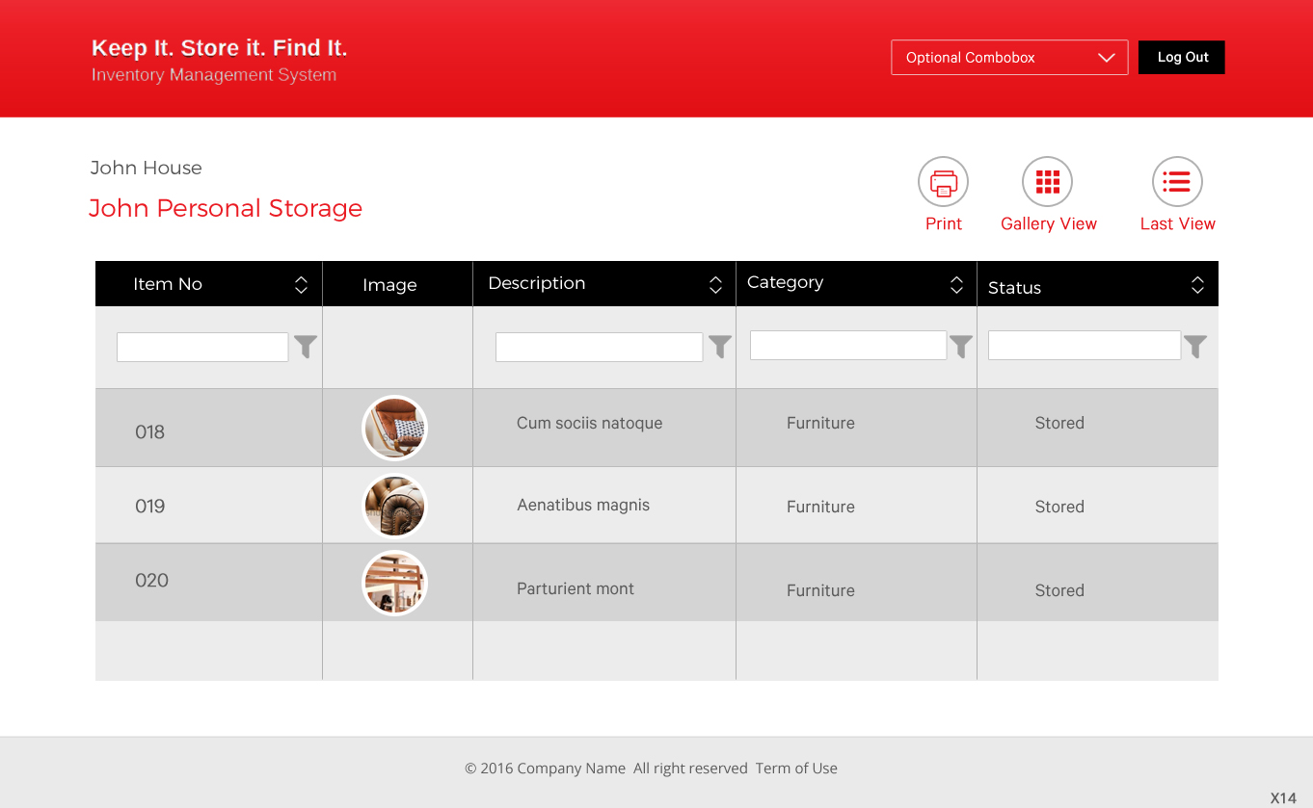Click the Item No filter funnel icon

coord(306,347)
